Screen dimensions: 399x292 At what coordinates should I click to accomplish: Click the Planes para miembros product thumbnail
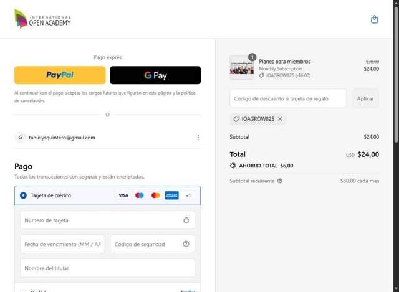pyautogui.click(x=242, y=68)
